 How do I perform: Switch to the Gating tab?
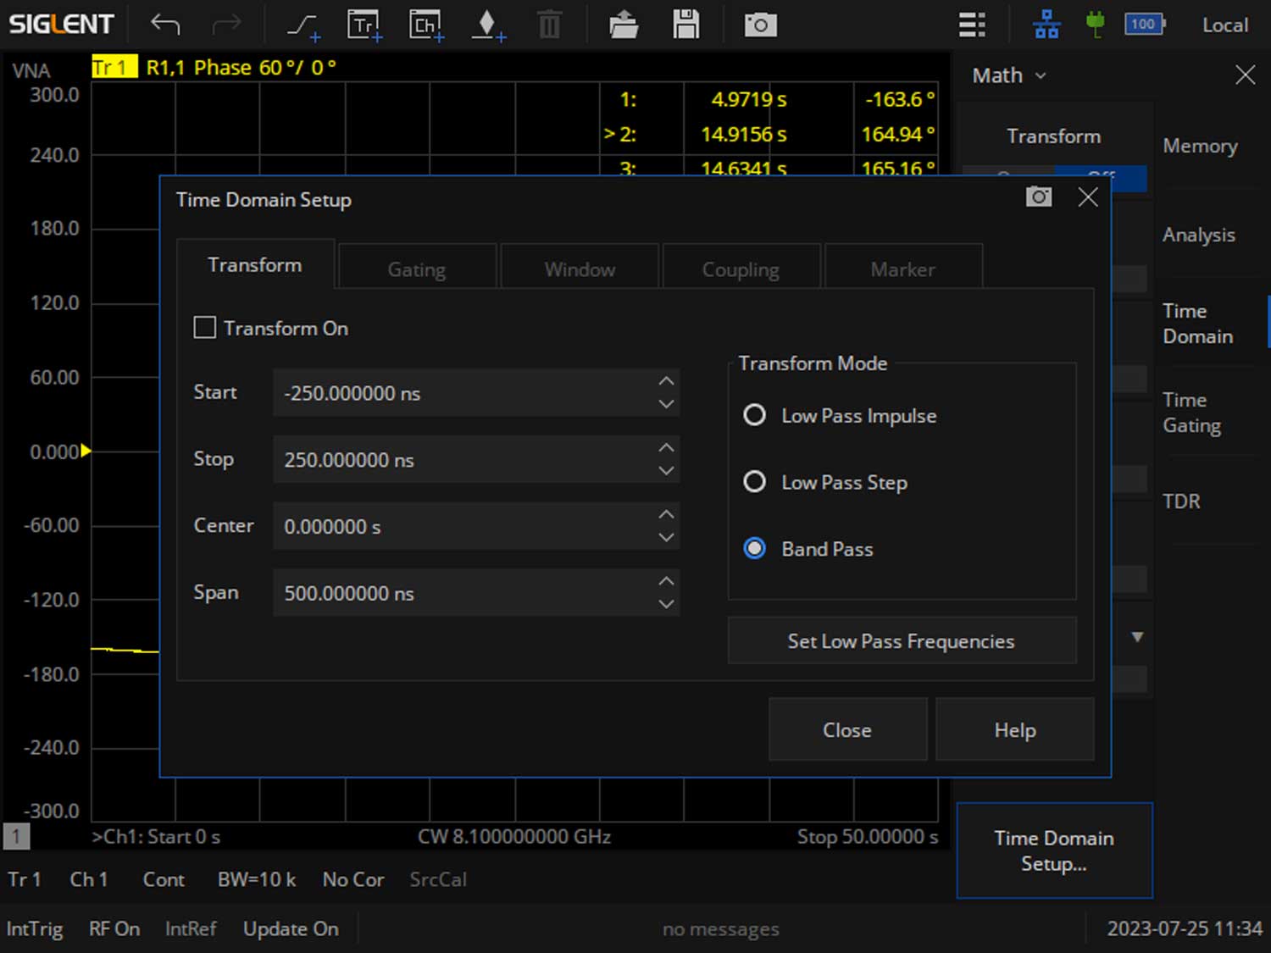(x=416, y=269)
